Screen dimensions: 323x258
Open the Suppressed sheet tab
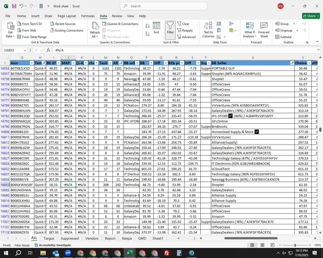[70, 238]
